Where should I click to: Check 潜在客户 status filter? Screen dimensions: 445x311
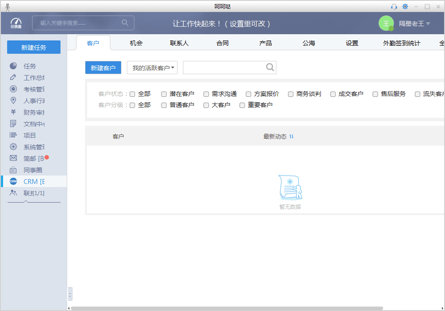[164, 94]
